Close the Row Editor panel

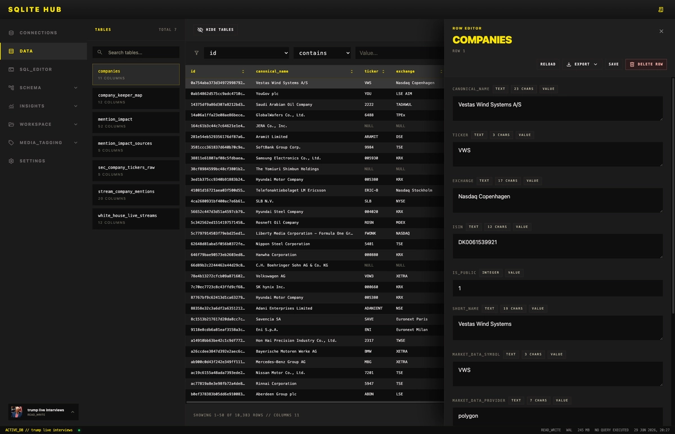661,31
